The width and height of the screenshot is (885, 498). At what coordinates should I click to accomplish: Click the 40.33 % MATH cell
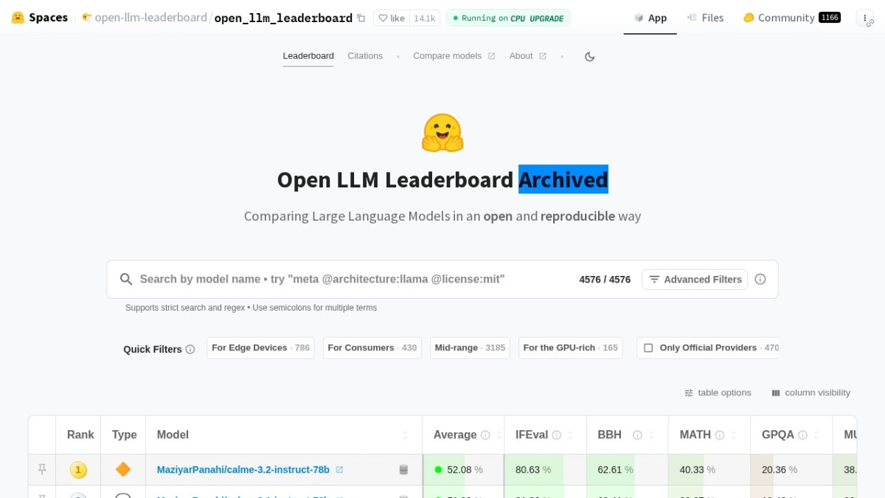pyautogui.click(x=709, y=469)
